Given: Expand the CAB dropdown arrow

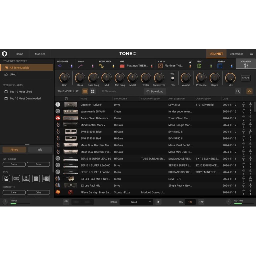Looking at the screenshot, I should click(x=164, y=61).
